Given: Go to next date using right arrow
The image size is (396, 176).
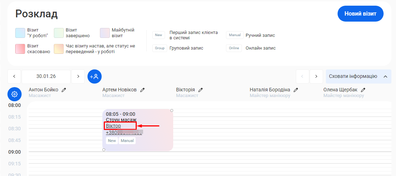Looking at the screenshot, I should [78, 76].
